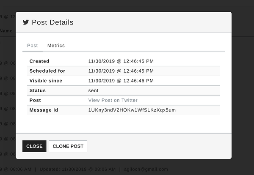This screenshot has height=175, width=254.
Task: Click the Clone Post button
Action: pos(68,146)
